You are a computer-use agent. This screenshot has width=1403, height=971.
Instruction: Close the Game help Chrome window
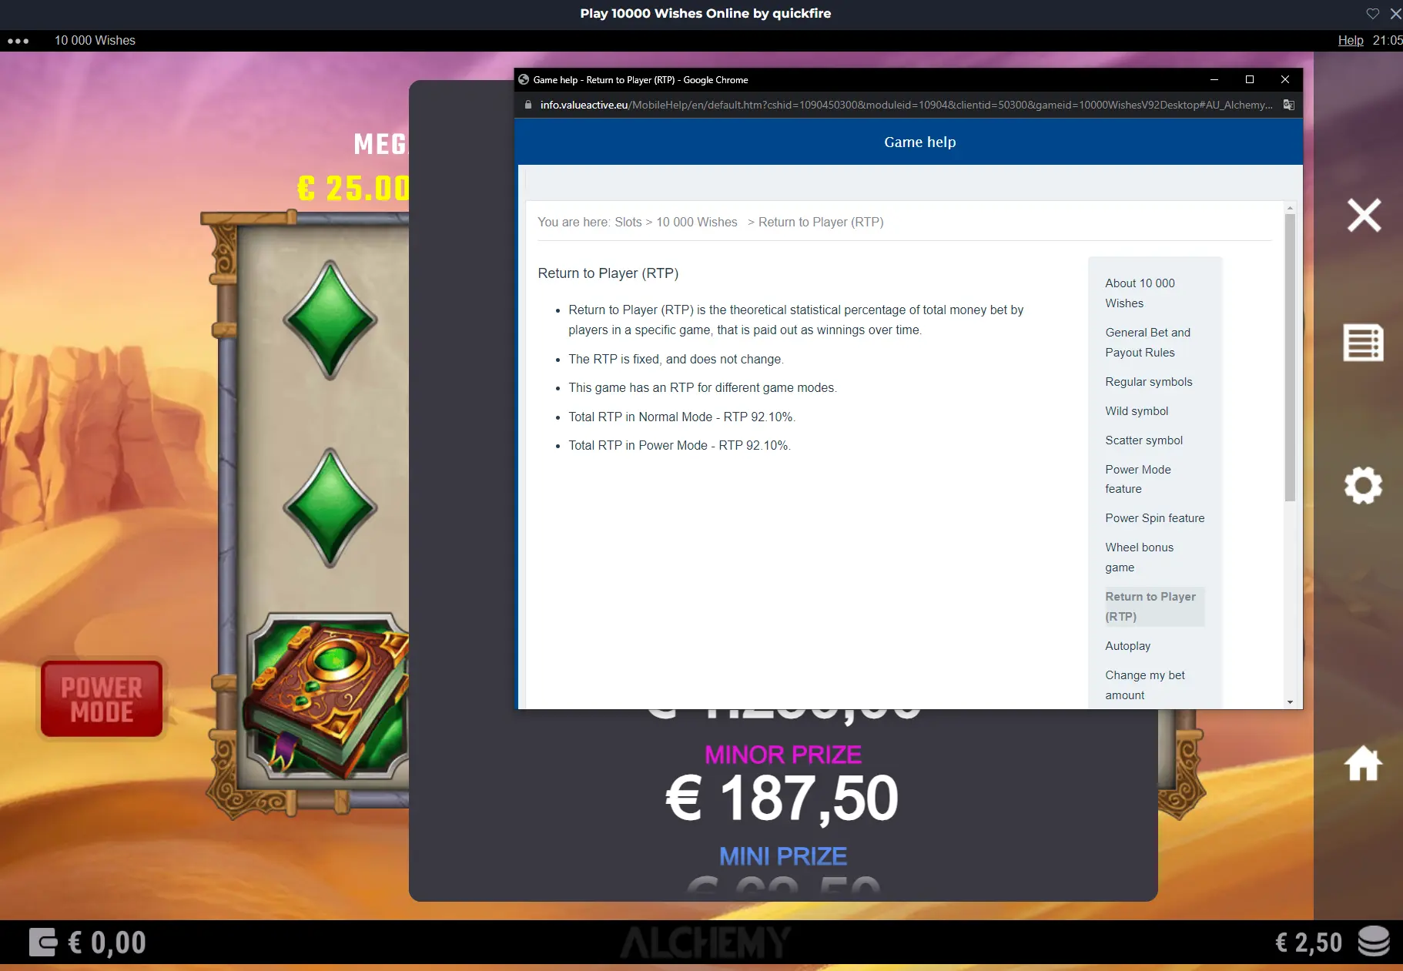[x=1285, y=79]
